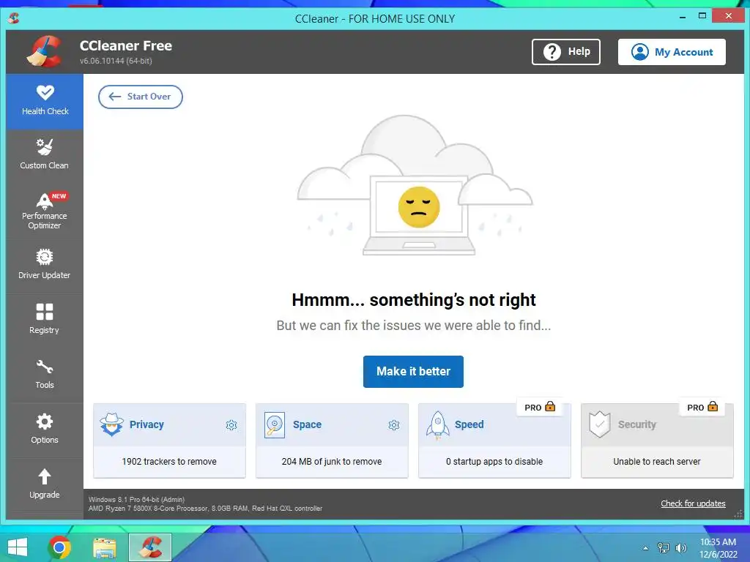Click the AMD Ryzen 7 5800X hardware text
The image size is (750, 562).
pyautogui.click(x=205, y=509)
